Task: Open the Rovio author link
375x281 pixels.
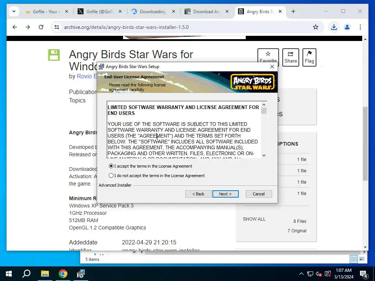Action: pos(86,76)
